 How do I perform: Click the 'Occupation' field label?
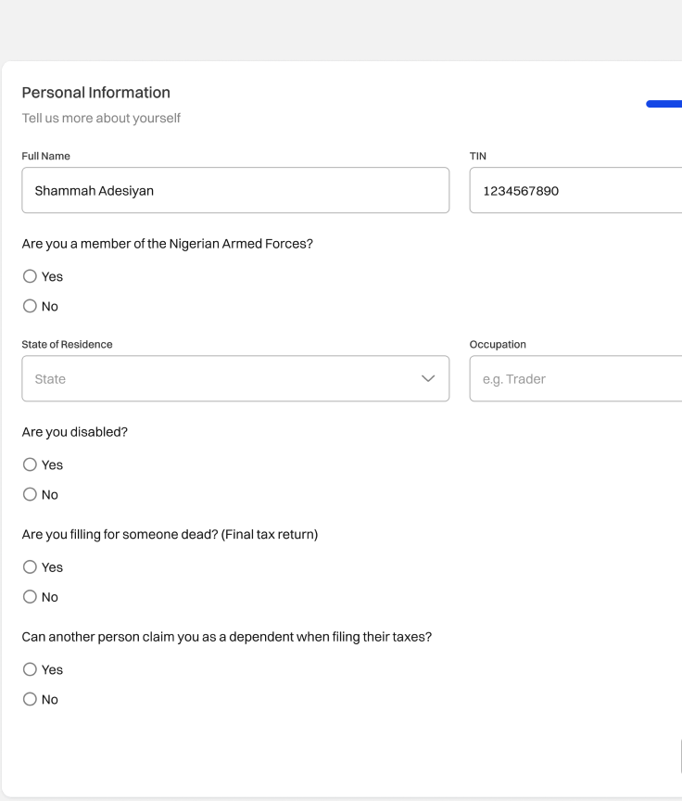pos(498,344)
